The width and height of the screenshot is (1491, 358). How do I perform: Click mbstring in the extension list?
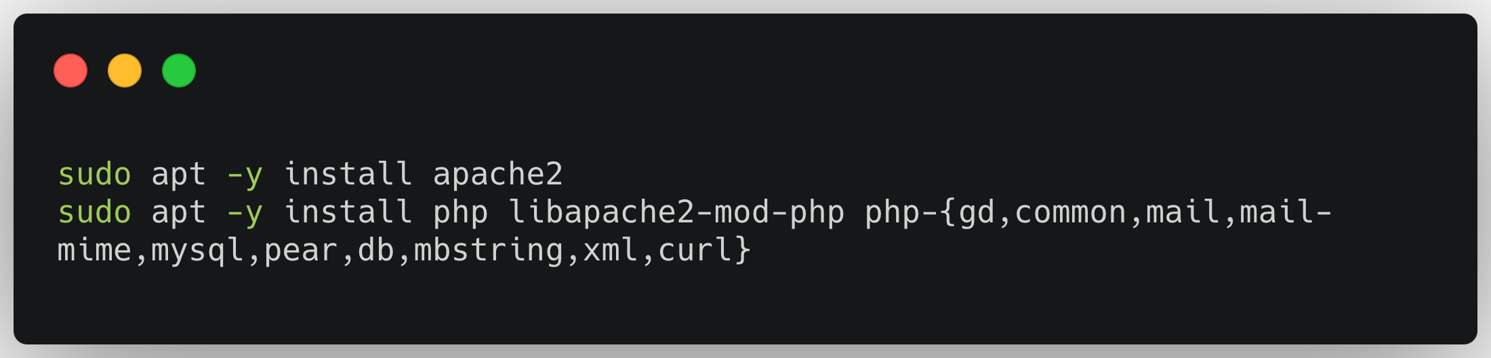[x=489, y=251]
